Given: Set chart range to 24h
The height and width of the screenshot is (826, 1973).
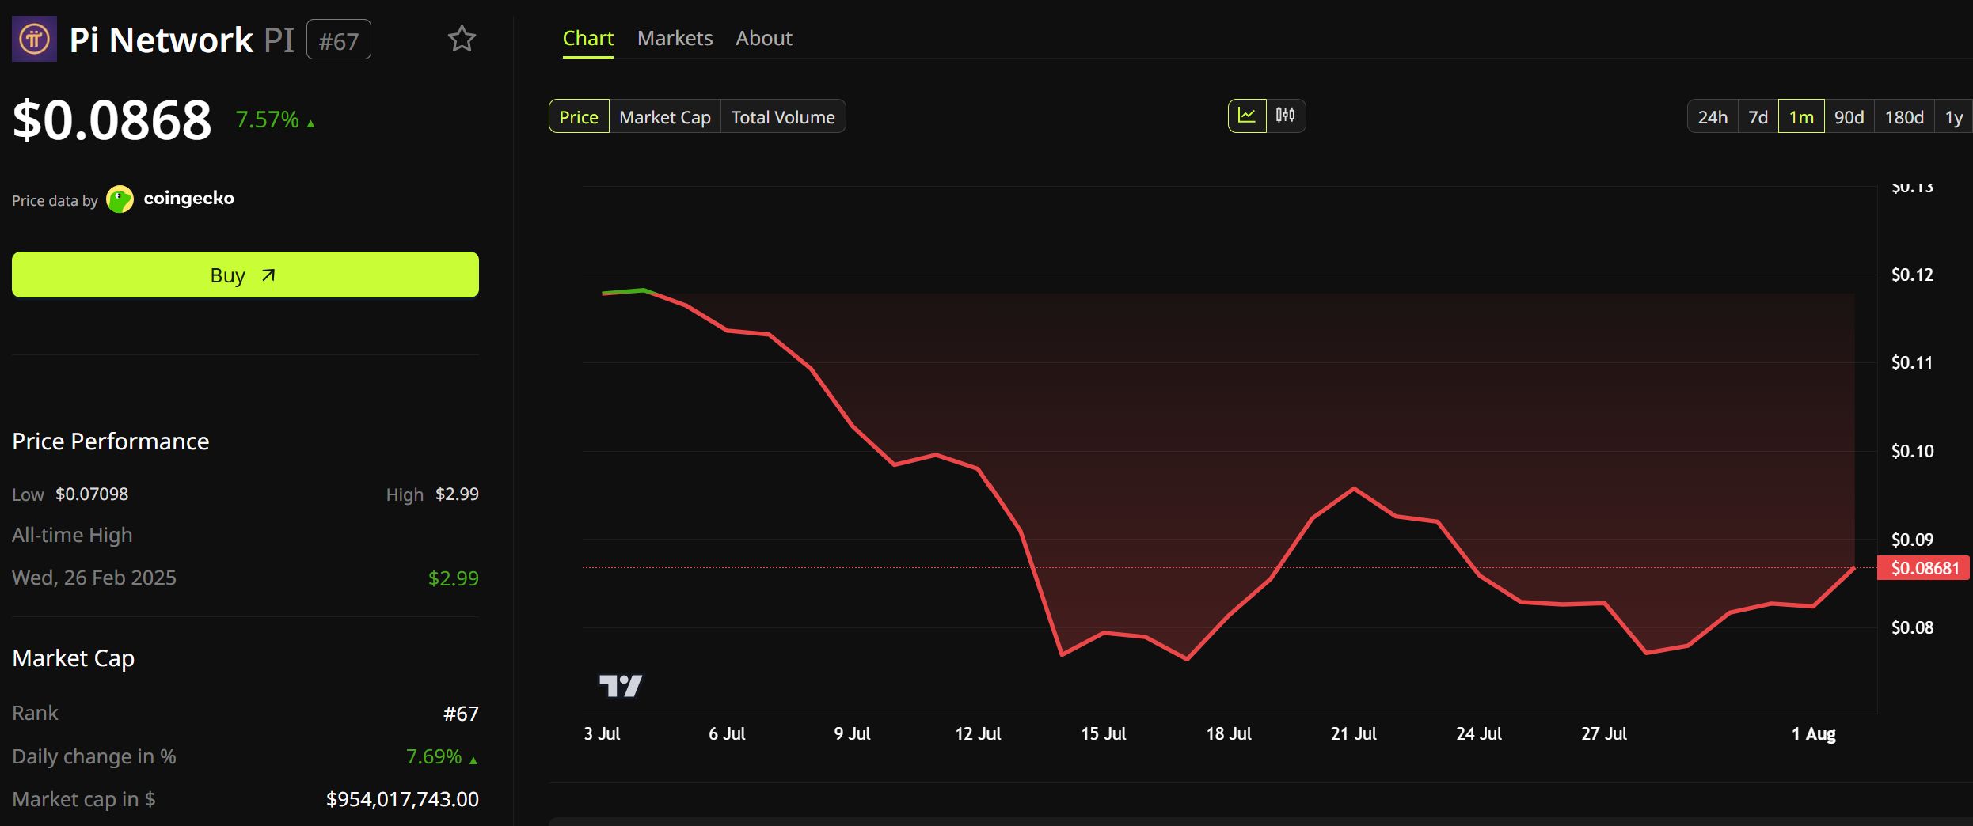Looking at the screenshot, I should click(1713, 116).
